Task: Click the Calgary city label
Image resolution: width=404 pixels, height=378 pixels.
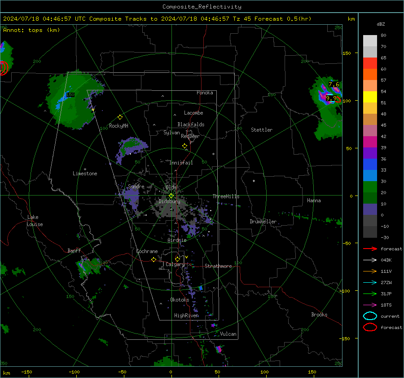Action: pos(175,264)
